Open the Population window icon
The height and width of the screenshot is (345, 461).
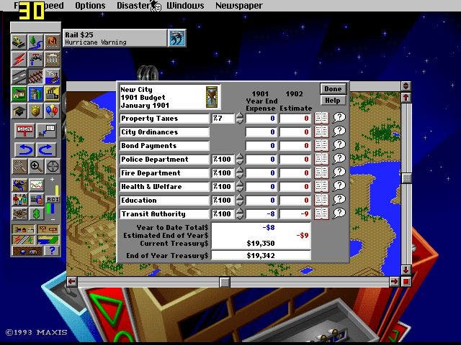[19, 200]
